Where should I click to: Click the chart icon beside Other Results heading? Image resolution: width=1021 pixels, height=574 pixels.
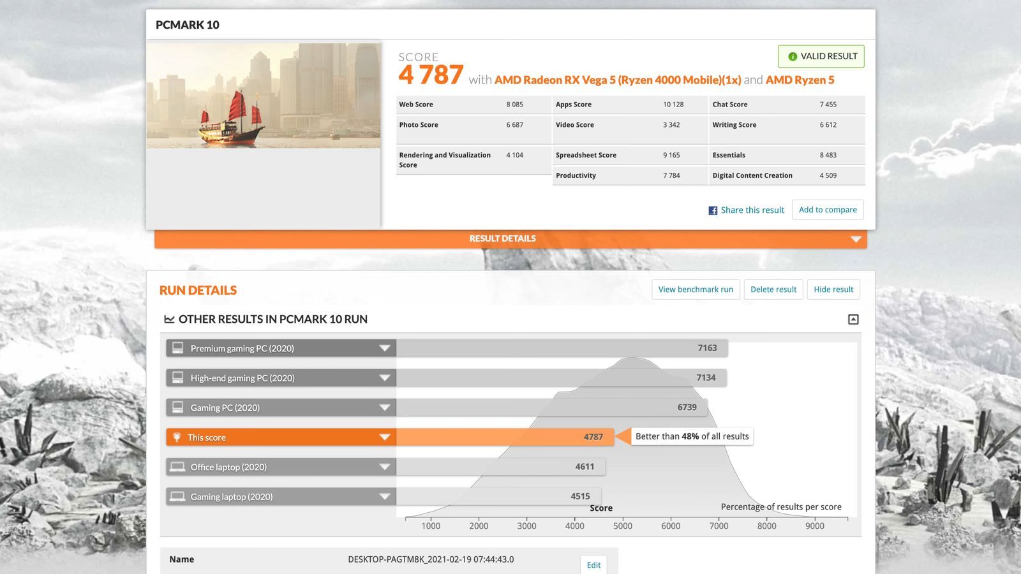(x=169, y=319)
